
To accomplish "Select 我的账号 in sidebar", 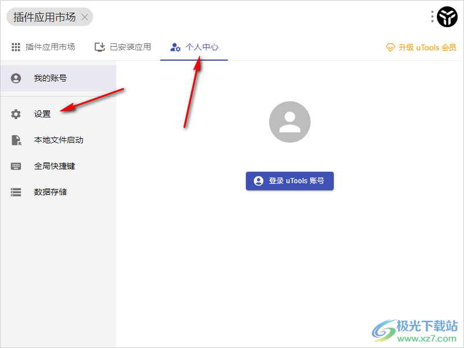I will [58, 79].
